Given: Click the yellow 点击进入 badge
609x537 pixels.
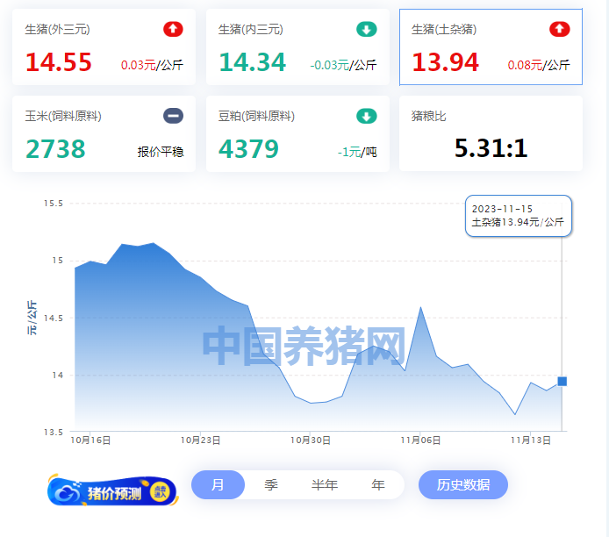Looking at the screenshot, I should tap(161, 492).
